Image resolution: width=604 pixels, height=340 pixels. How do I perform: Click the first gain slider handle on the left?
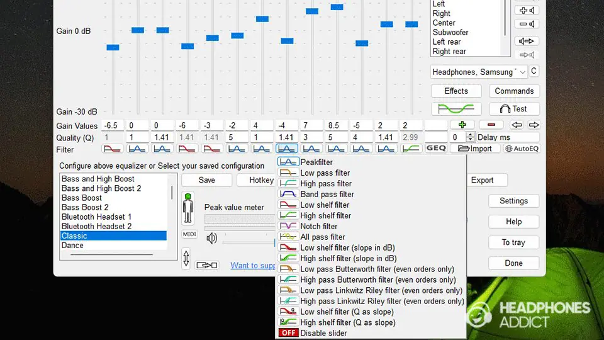[113, 47]
